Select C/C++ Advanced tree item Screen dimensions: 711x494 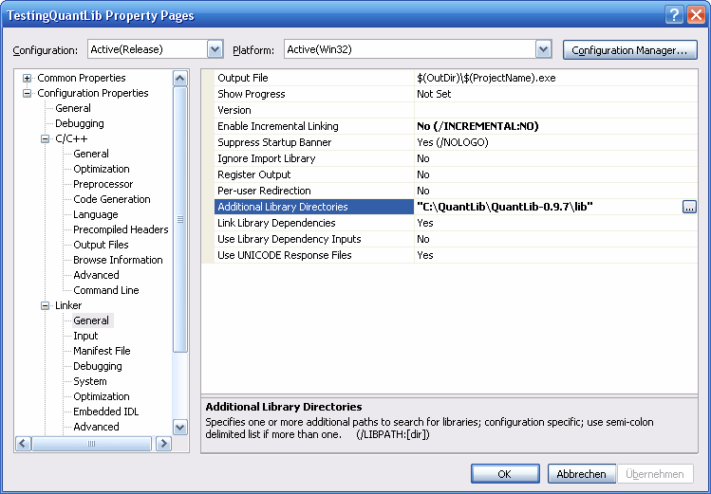(x=96, y=275)
